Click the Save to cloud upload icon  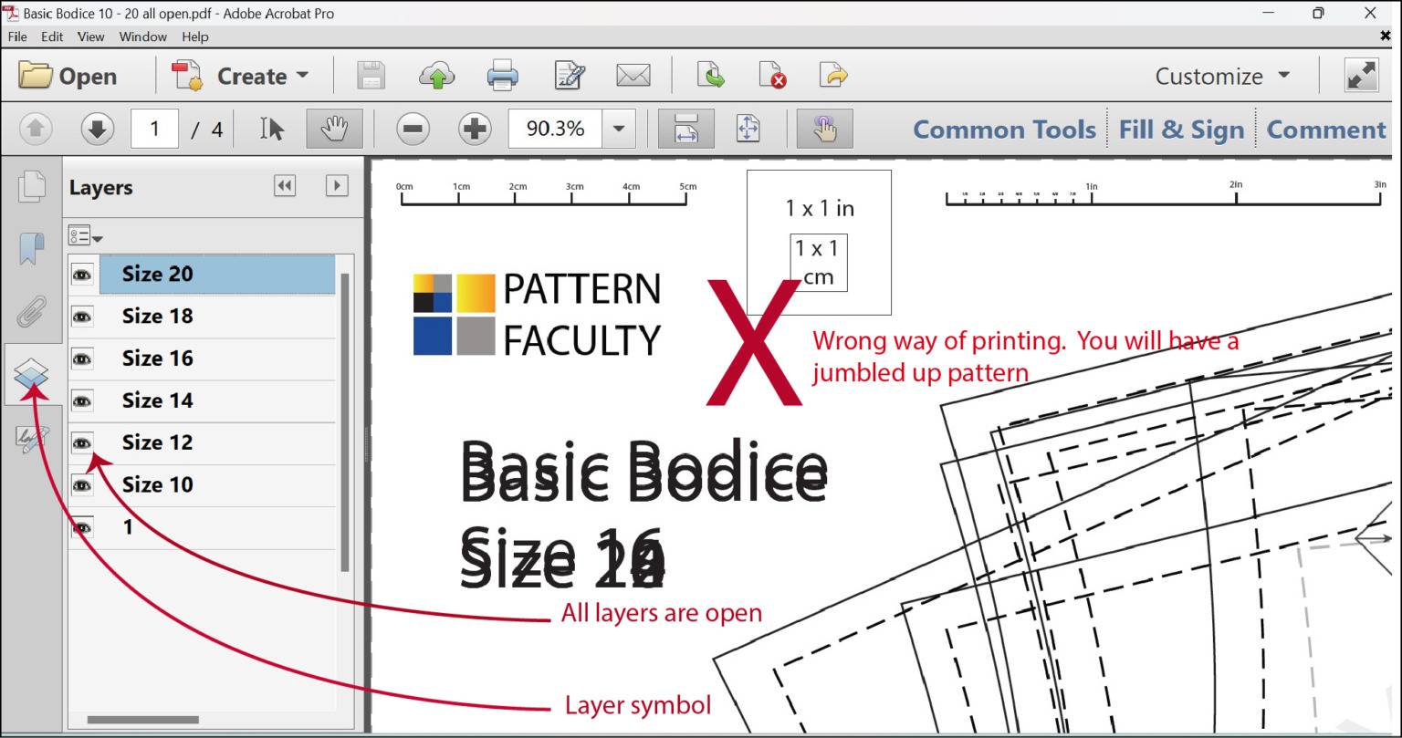(x=437, y=76)
